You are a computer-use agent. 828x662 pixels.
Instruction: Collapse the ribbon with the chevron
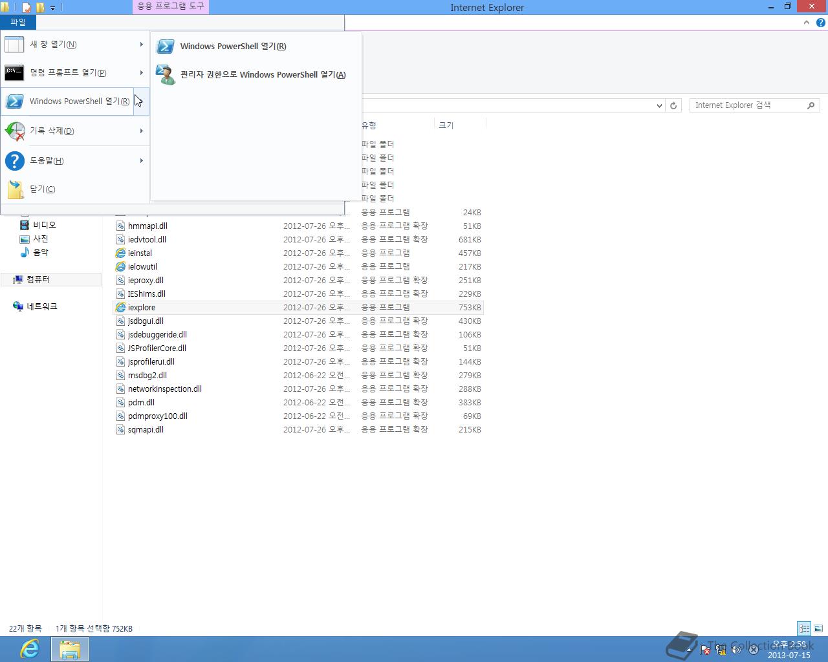(x=807, y=23)
